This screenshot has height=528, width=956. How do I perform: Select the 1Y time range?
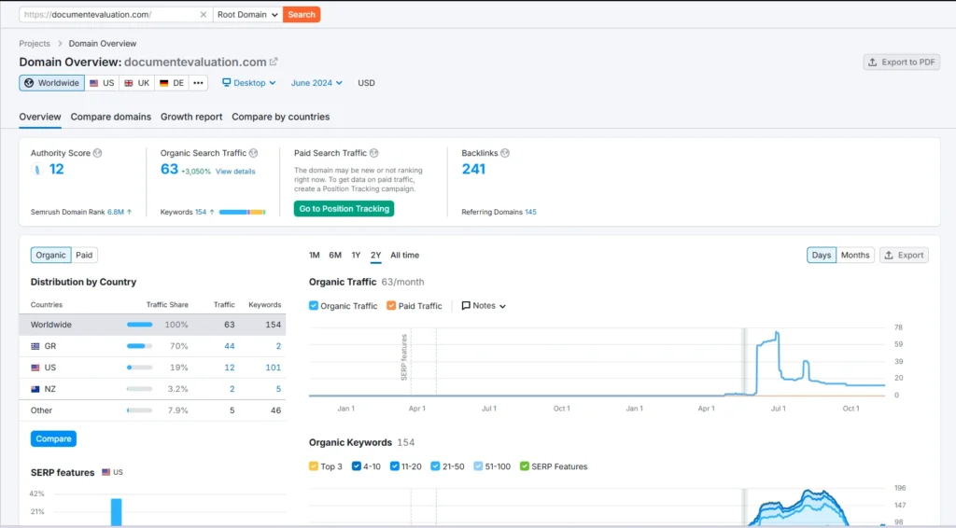(x=356, y=256)
